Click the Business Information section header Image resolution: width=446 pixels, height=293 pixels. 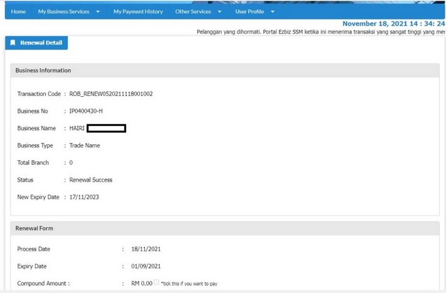pyautogui.click(x=43, y=70)
